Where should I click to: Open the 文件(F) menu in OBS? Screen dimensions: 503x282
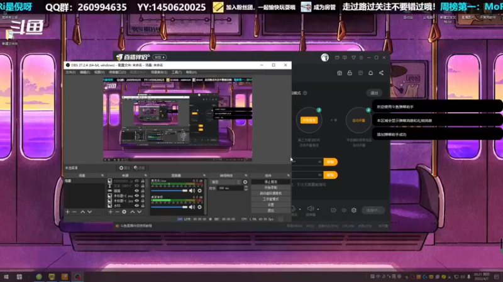click(x=70, y=72)
